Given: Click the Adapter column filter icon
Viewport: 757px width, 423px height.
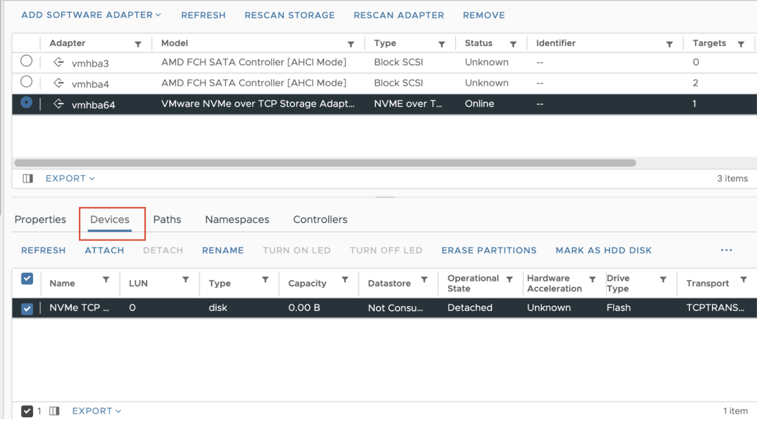Looking at the screenshot, I should pos(138,44).
